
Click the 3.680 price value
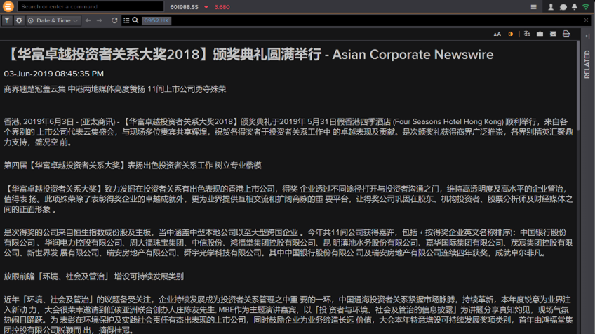coord(222,7)
